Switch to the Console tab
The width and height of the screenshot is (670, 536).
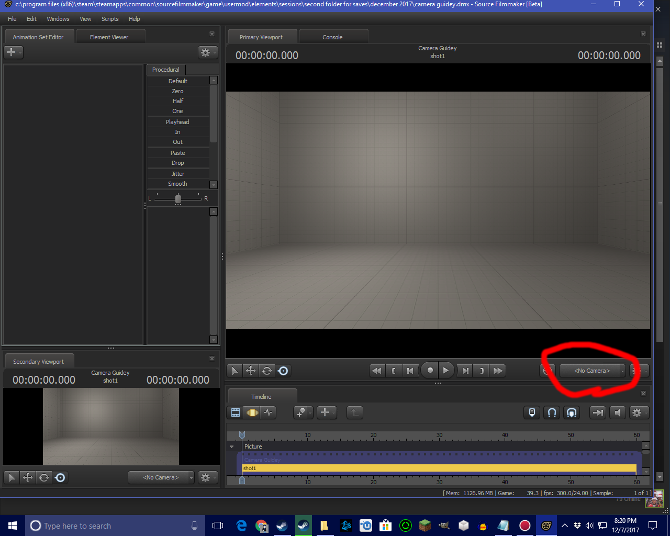point(332,37)
